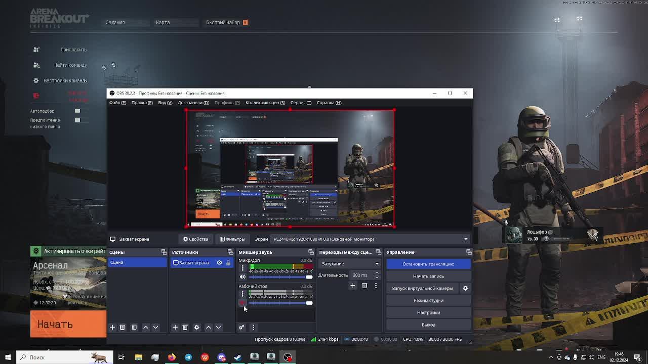Open scene filters icon in Сцены panel
648x364 pixels.
(134, 327)
